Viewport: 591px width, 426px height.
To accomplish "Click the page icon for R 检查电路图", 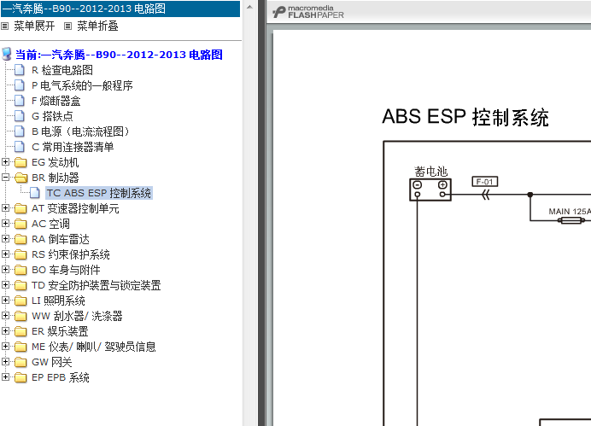I will click(x=20, y=70).
